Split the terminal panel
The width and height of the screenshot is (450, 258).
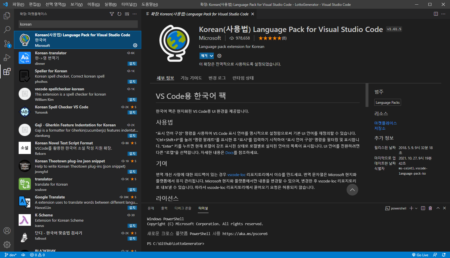click(x=423, y=208)
